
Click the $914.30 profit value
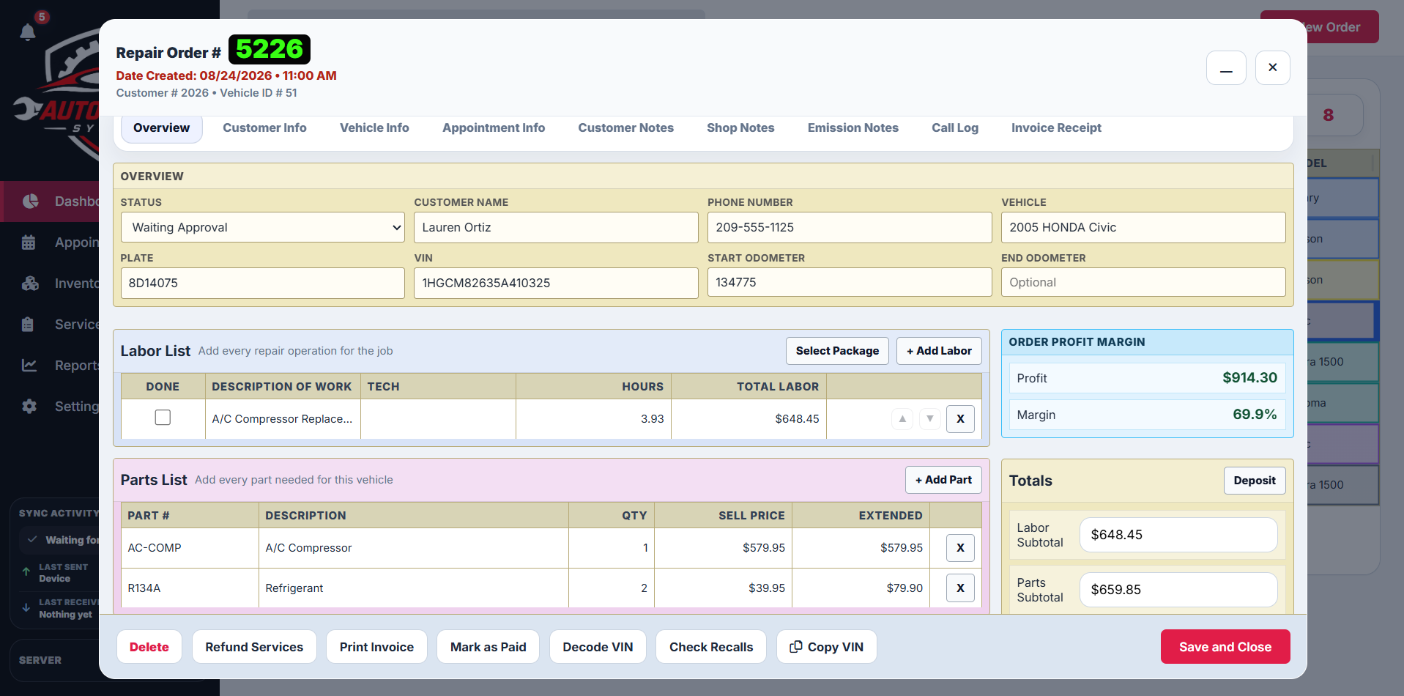tap(1249, 377)
